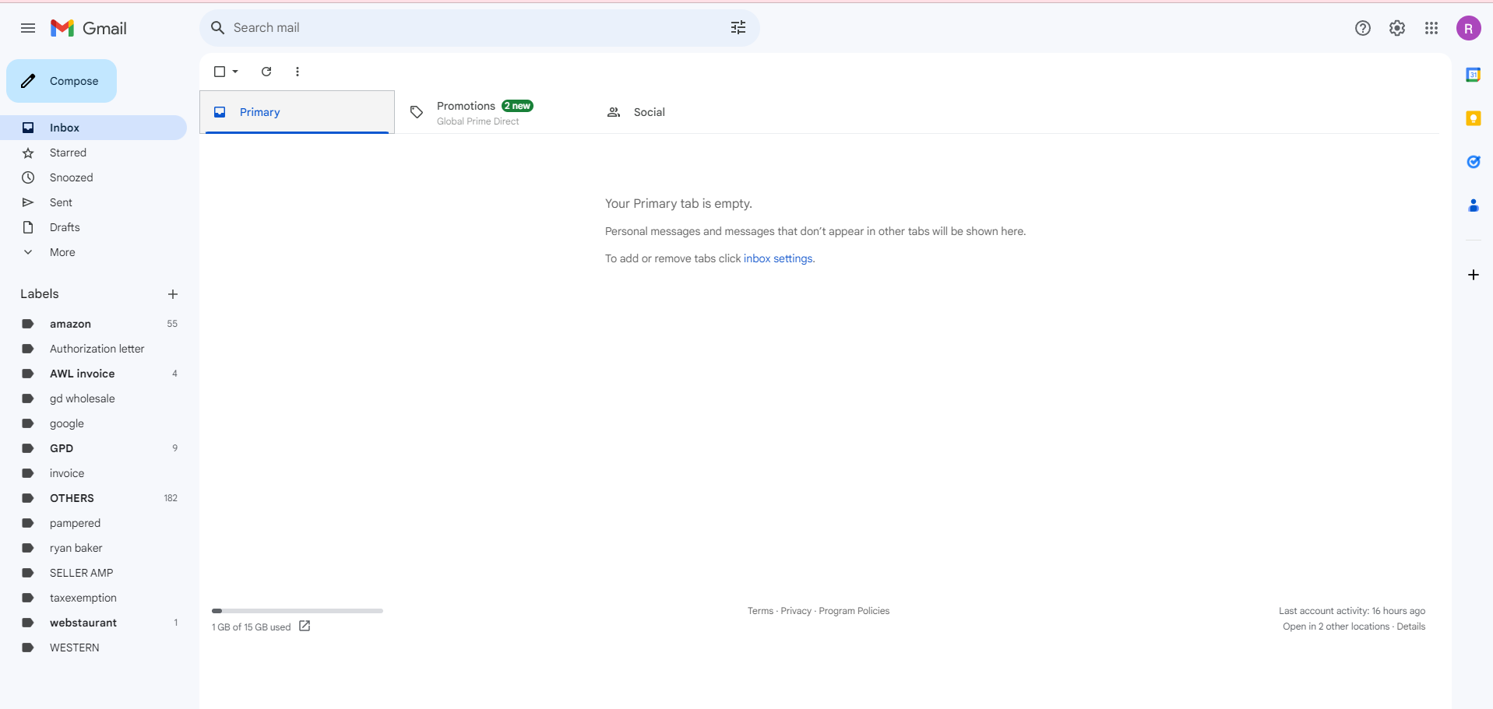Open the ryan baker label
Screen dimensions: 1493x709
click(93, 548)
